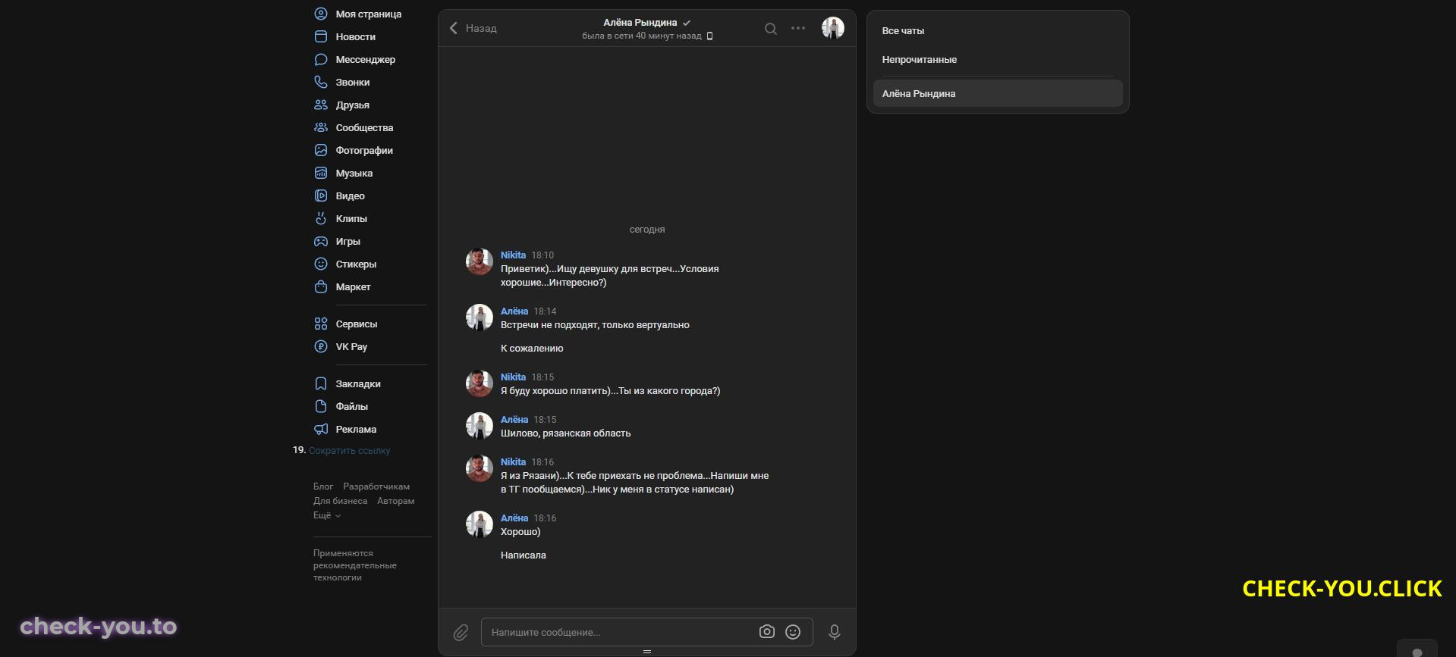Viewport: 1456px width, 657px height.
Task: Go back with the Назад button
Action: click(473, 28)
